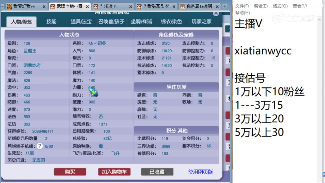Click the 气血 value 2269
325x183 pixels.
28,73
